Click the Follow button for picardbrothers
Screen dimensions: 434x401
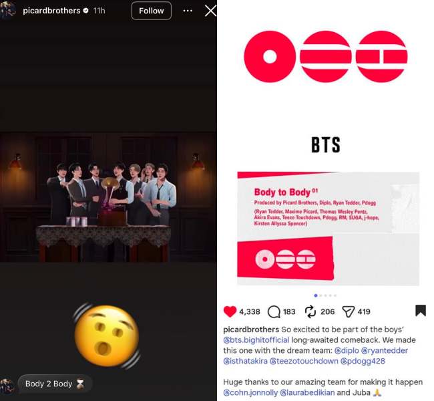pyautogui.click(x=151, y=11)
